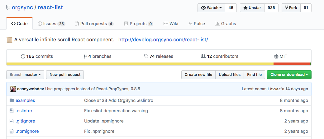The width and height of the screenshot is (324, 139).
Task: Click the .npmignore file icon
Action: 12,131
